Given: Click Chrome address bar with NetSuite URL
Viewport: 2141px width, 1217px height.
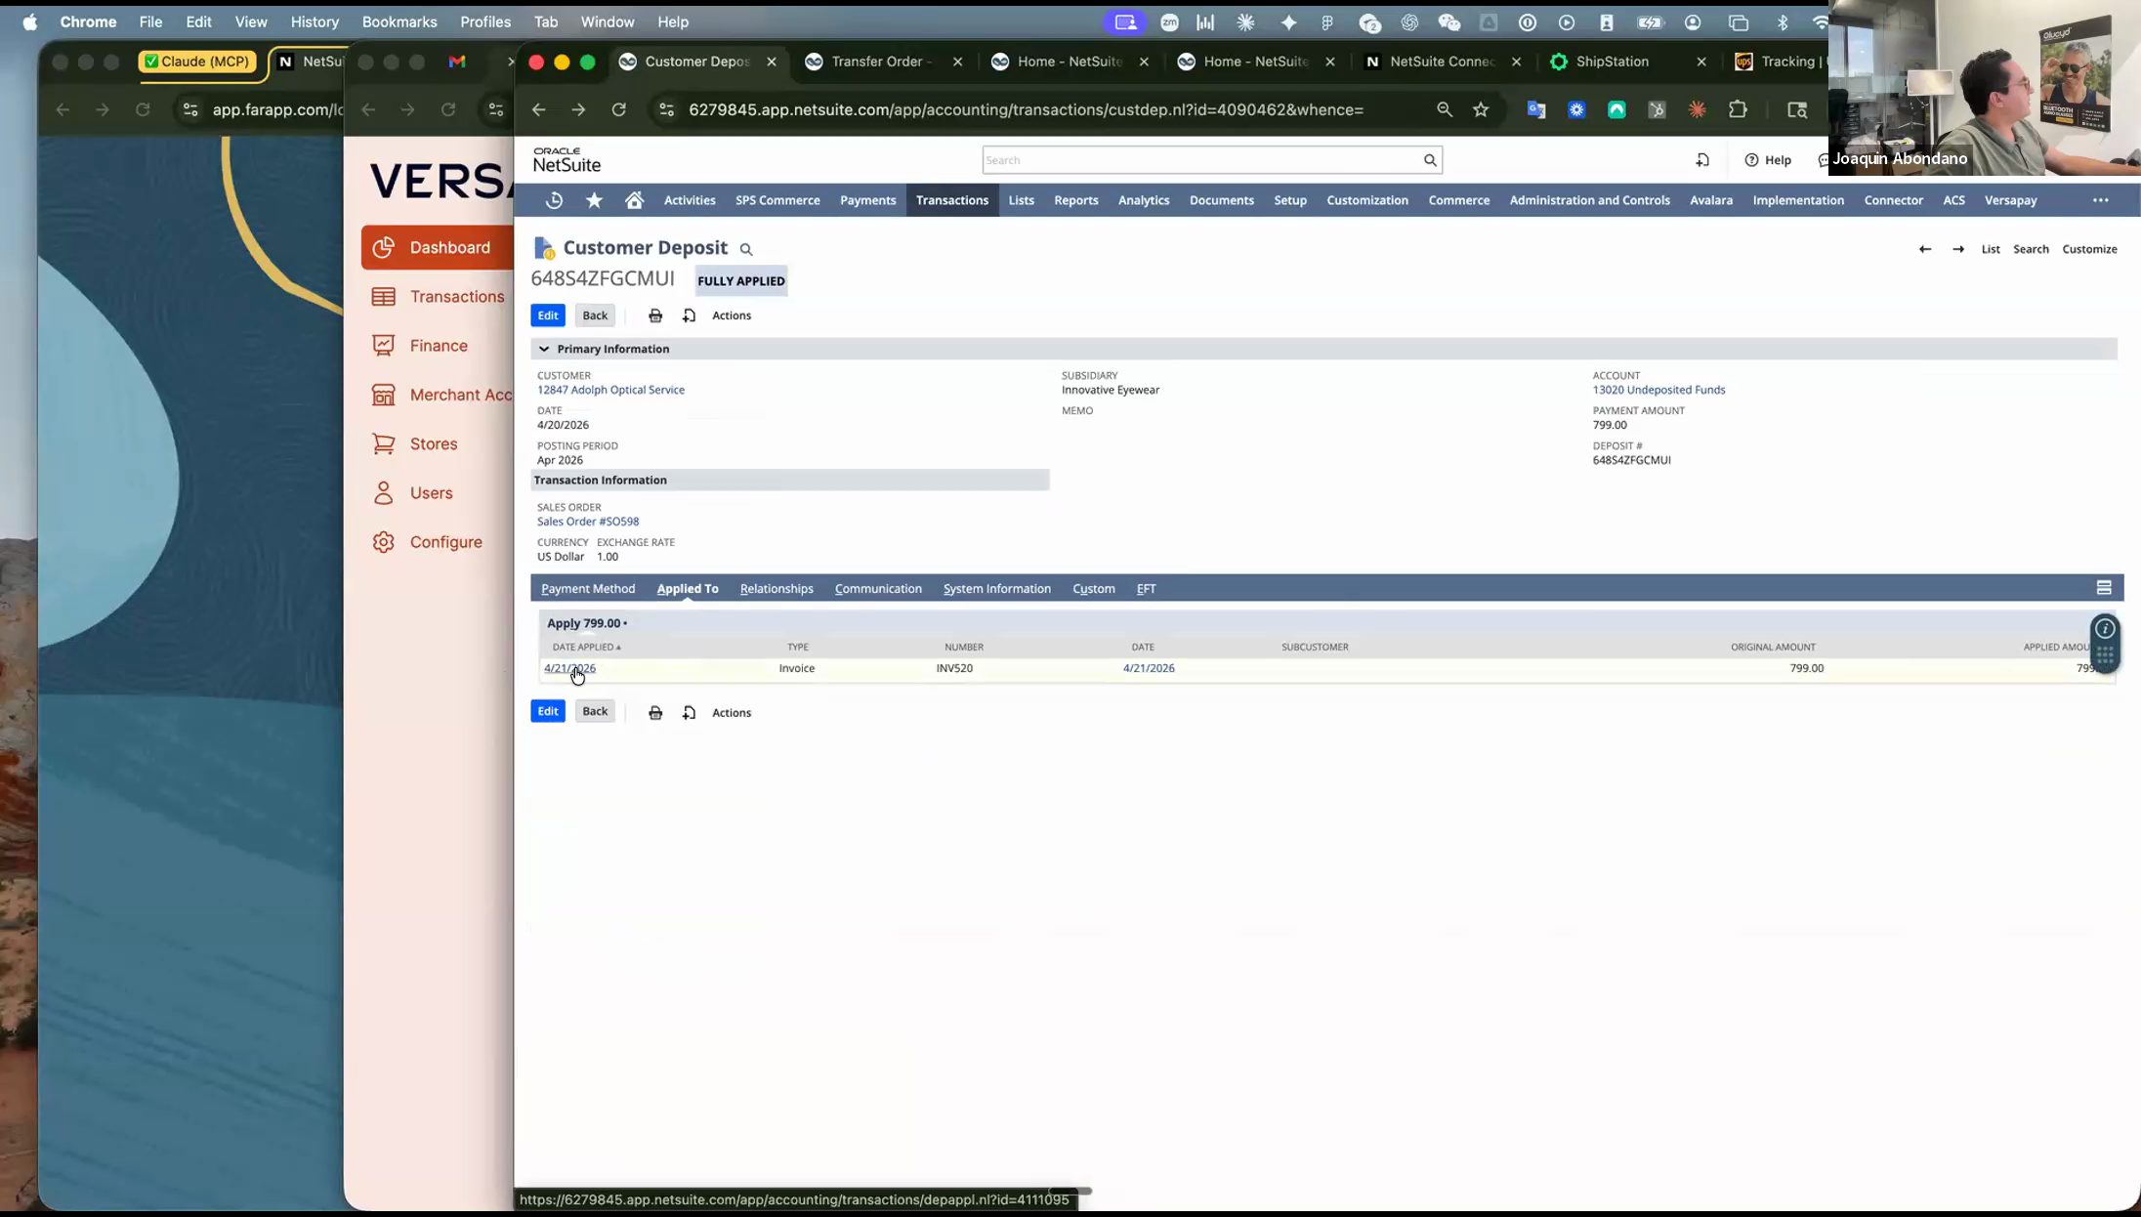Looking at the screenshot, I should 1026,109.
